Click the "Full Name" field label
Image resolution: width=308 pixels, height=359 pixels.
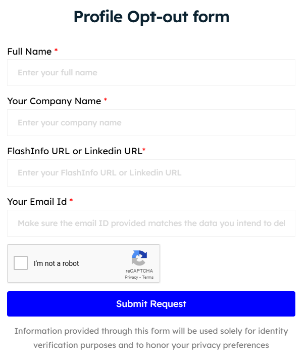coord(29,52)
